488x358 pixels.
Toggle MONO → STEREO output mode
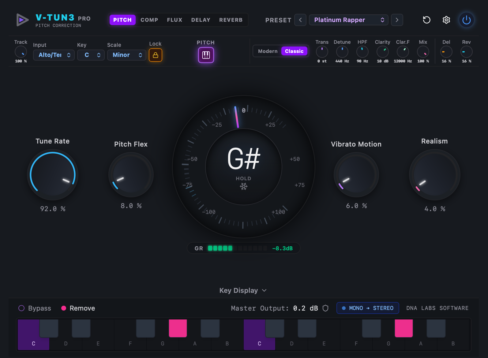(368, 308)
